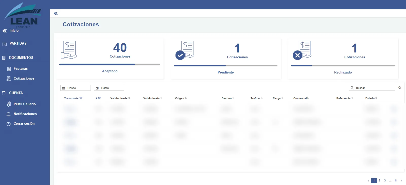Open Facturas under Documentos
This screenshot has width=406, height=185.
[21, 69]
